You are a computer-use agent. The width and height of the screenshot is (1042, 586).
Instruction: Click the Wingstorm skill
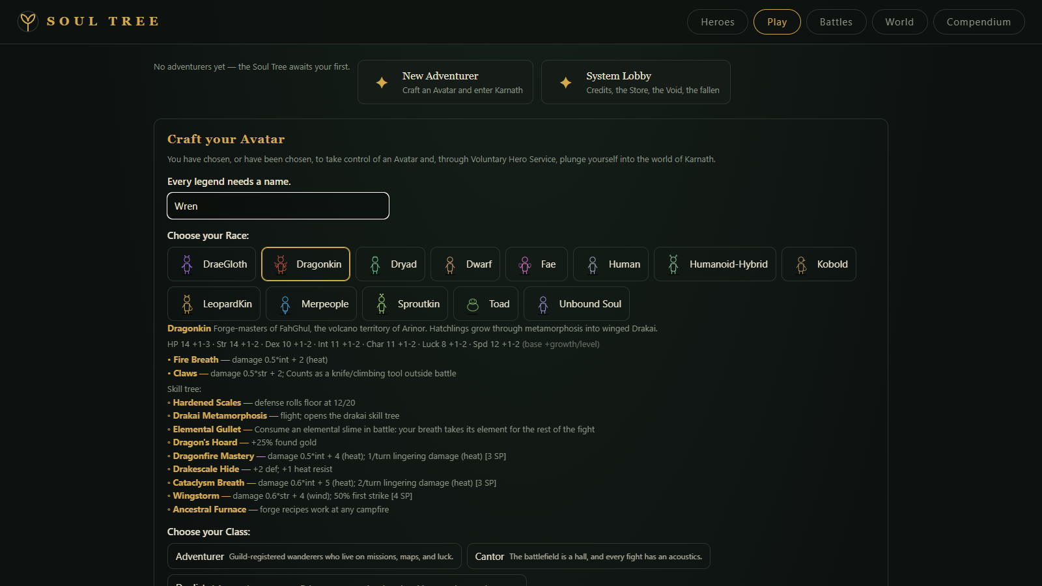coord(196,495)
